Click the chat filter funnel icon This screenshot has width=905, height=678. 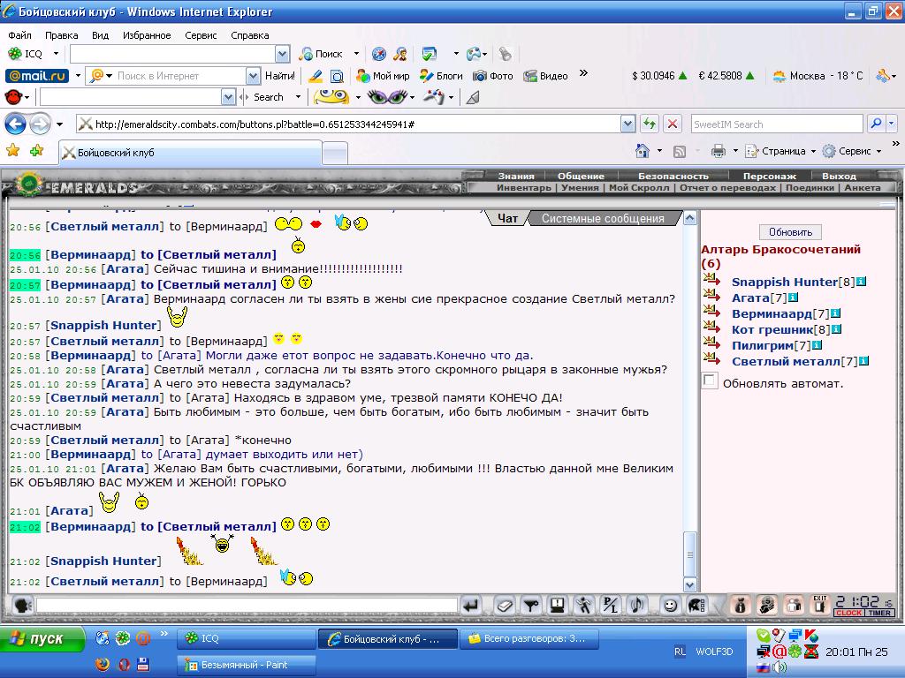coord(530,606)
